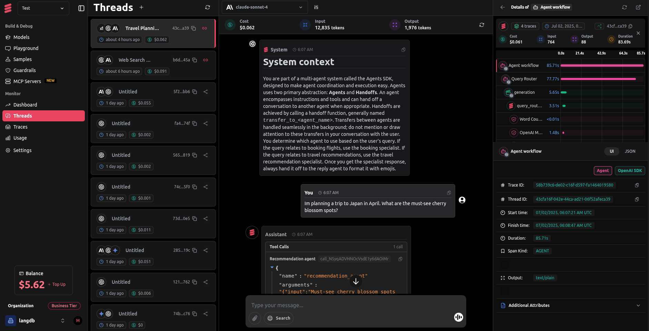649x331 pixels.
Task: Enable the Search toggle in the message bar
Action: tap(279, 318)
